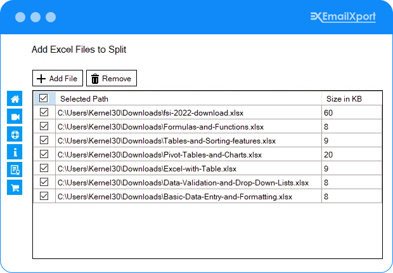Select the fsi-2022-download.xlsx file path
Viewport: 393px width, 273px height.
click(150, 113)
